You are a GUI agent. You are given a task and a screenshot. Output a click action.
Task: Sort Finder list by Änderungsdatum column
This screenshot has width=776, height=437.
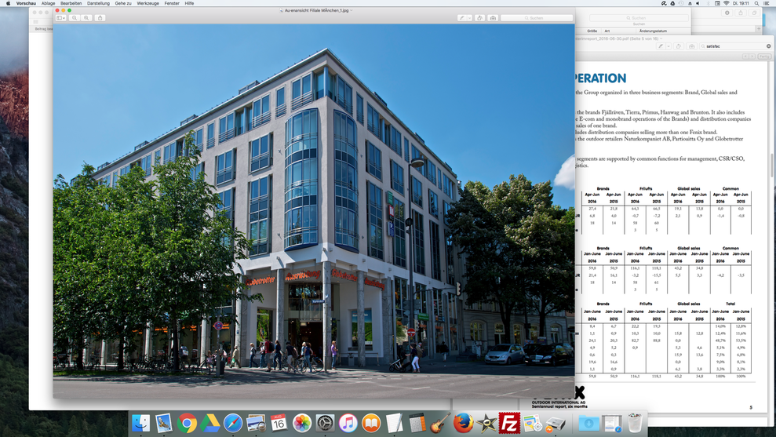pyautogui.click(x=653, y=31)
